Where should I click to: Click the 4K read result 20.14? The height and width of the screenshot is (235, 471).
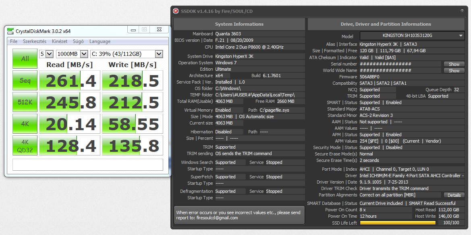click(x=70, y=124)
